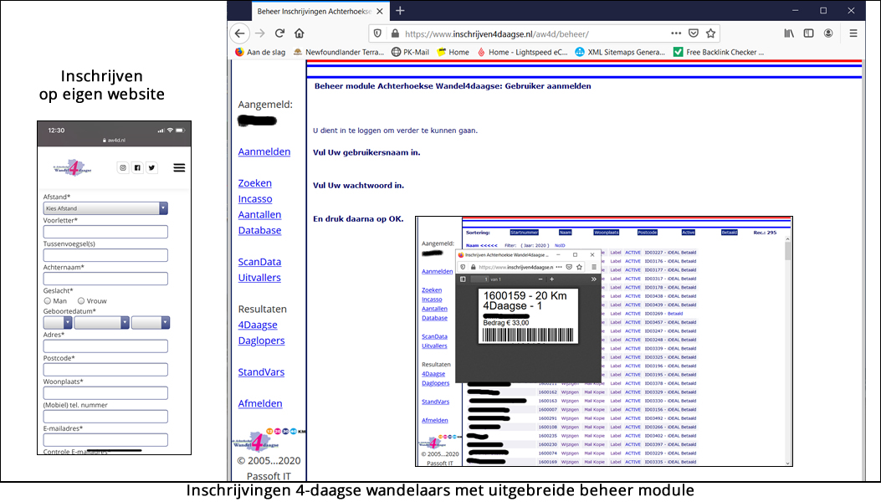Toggle PDF sidebar in label popup
Screen dimensions: 881x502
[463, 279]
